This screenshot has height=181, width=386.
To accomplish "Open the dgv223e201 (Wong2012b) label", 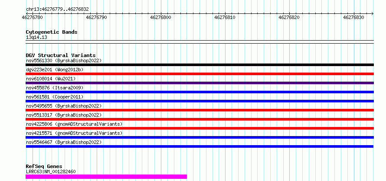I will [55, 70].
